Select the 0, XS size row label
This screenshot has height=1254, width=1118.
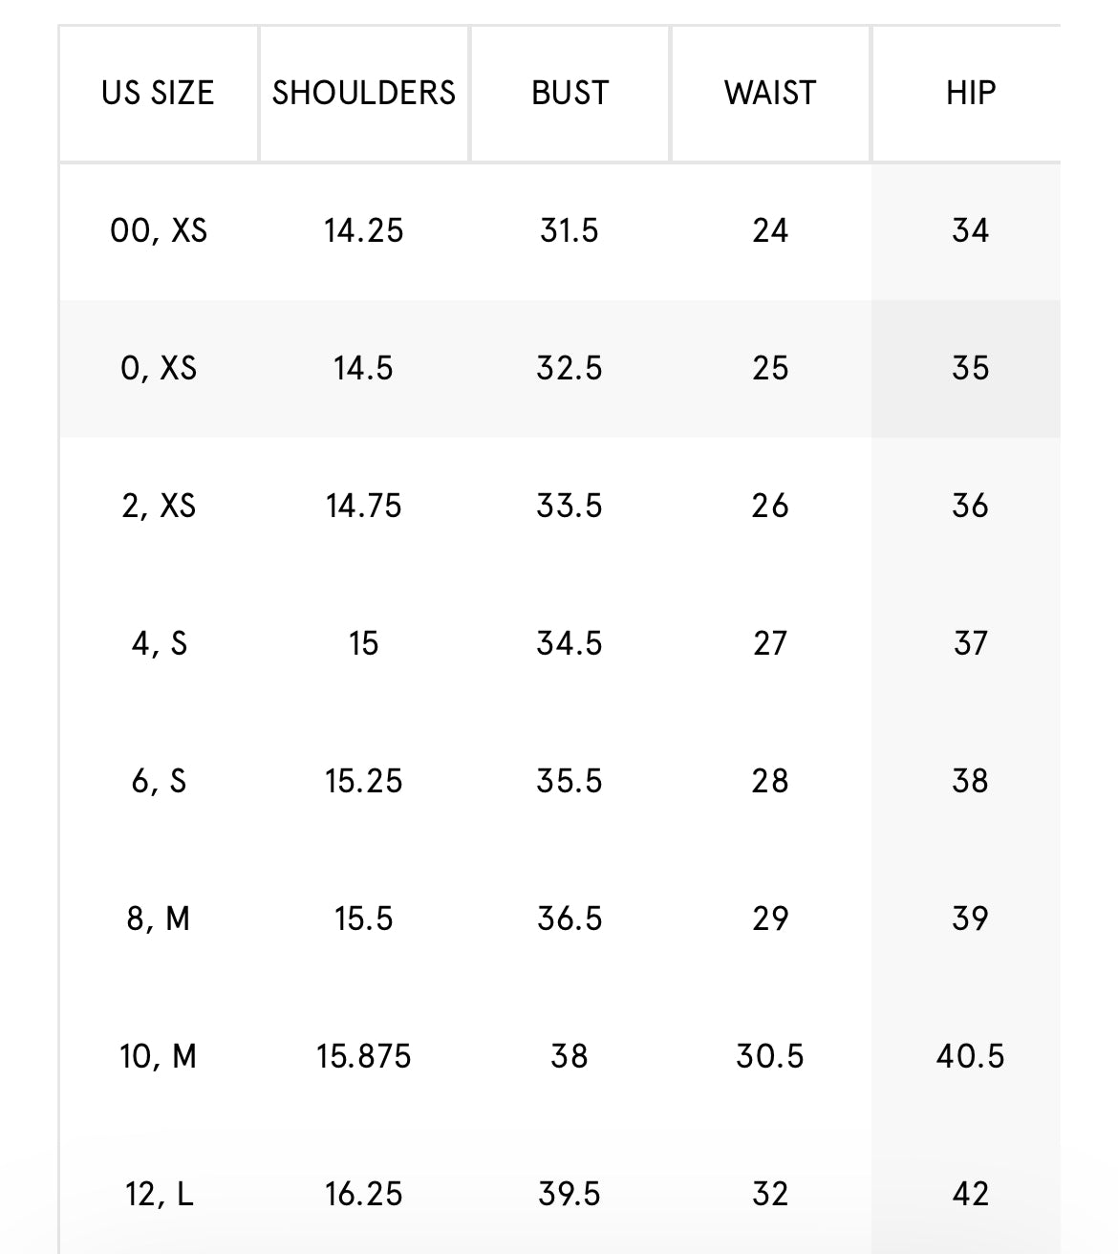[158, 368]
